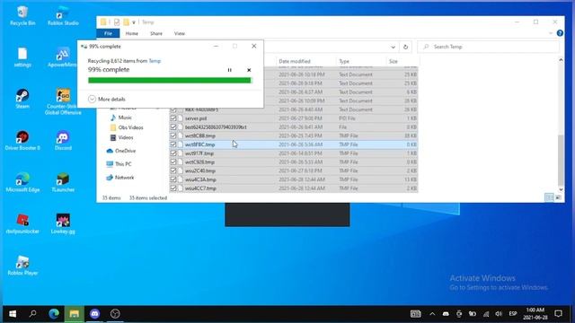
Task: Click File Explorer taskbar button
Action: [x=75, y=314]
